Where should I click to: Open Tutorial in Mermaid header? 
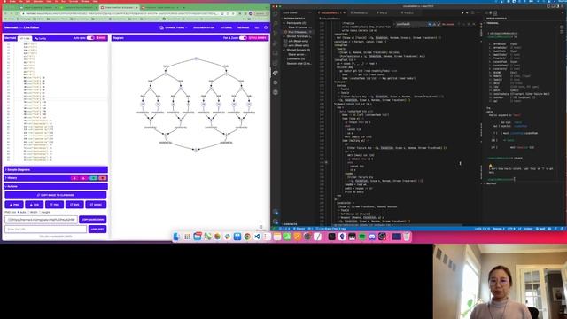pos(226,27)
